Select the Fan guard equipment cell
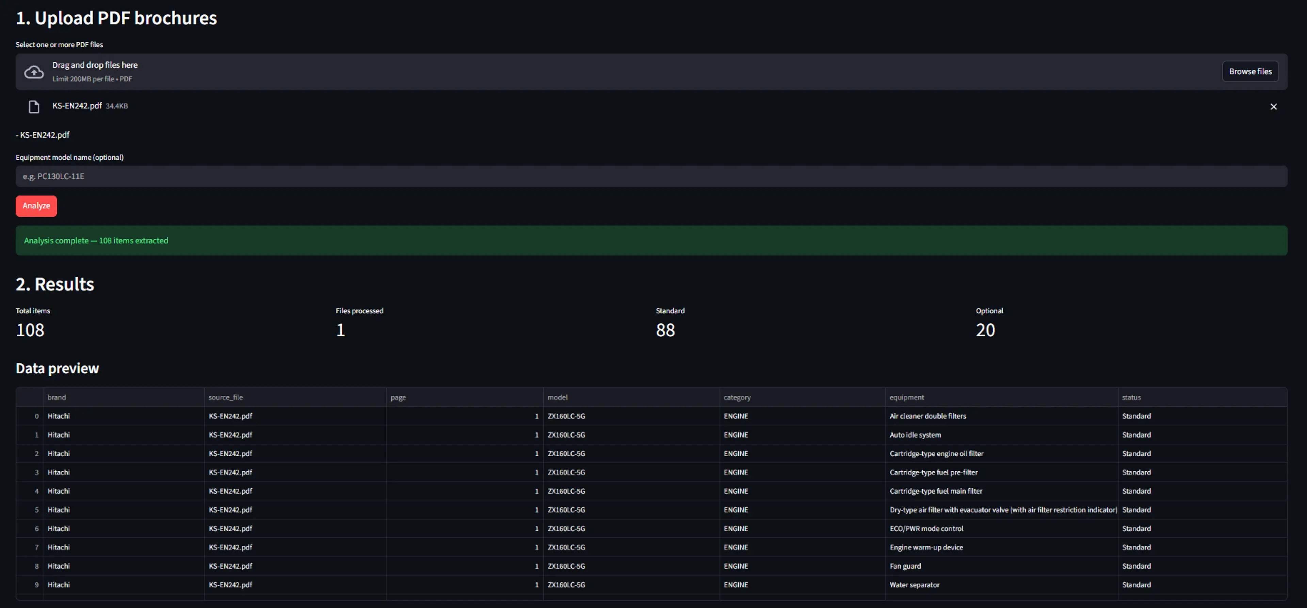 1001,566
